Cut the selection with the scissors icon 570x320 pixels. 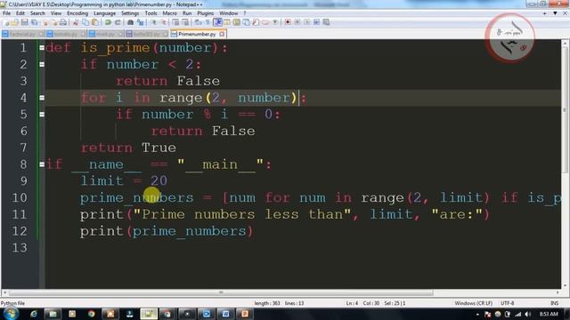[76, 22]
